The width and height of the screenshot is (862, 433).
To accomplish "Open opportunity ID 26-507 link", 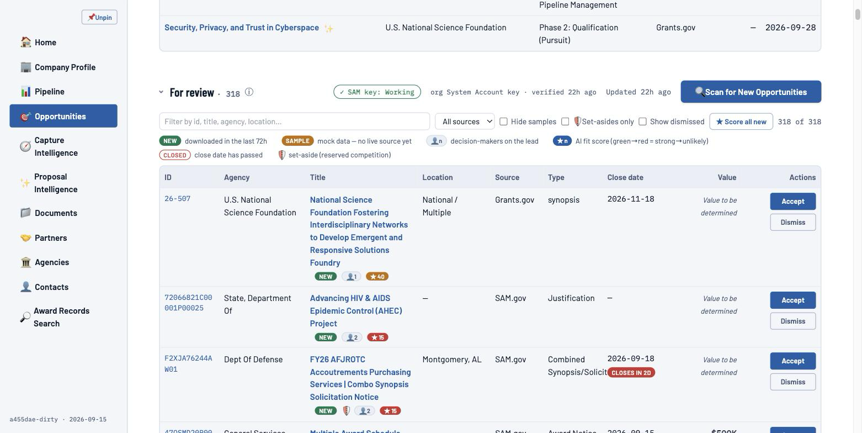I will [177, 199].
